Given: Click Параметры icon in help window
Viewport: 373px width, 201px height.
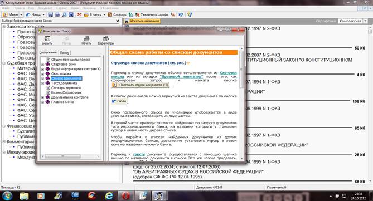Looking at the screenshot, I should point(106,40).
